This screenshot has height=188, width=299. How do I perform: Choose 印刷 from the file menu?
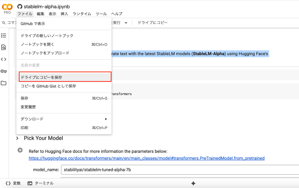pyautogui.click(x=64, y=128)
